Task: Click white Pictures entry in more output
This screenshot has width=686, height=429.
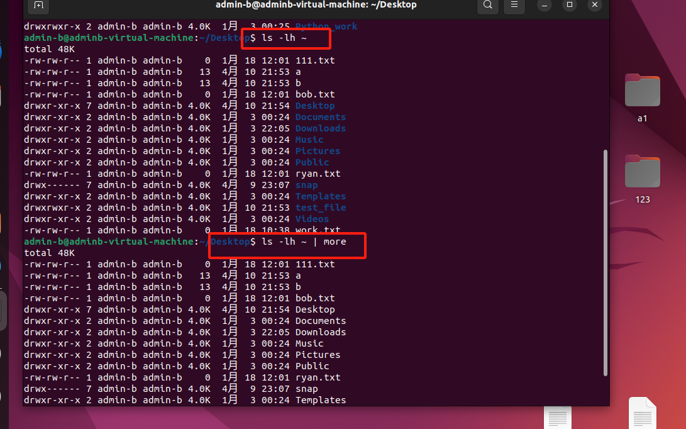Action: tap(318, 355)
